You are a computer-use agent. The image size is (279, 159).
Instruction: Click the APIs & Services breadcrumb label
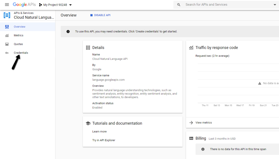[x=24, y=13]
